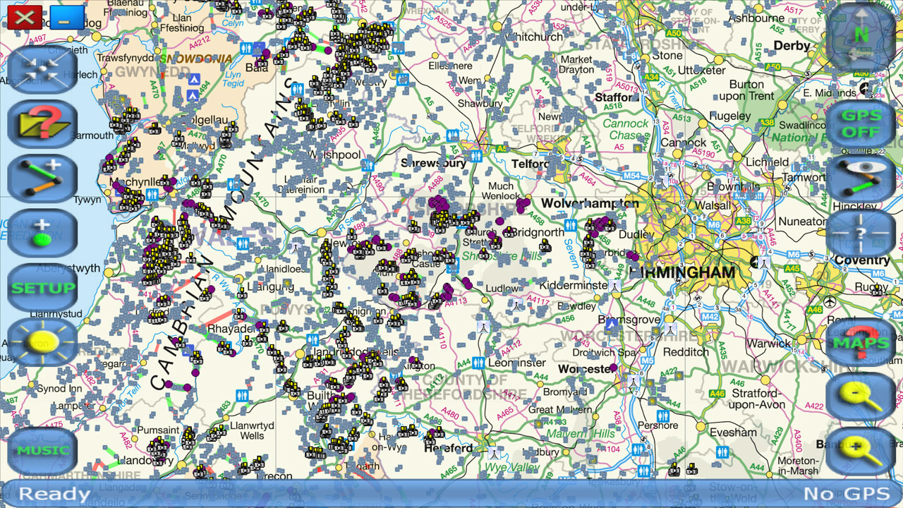
Task: Click the Coventry city label
Action: pyautogui.click(x=862, y=260)
